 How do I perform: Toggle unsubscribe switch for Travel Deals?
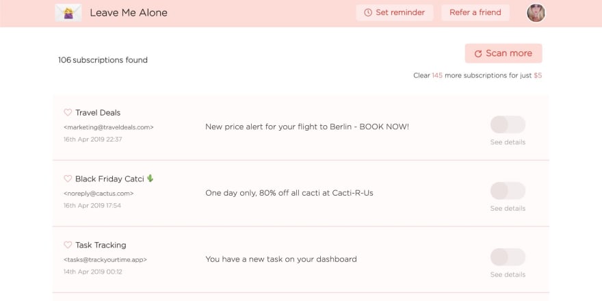[508, 125]
